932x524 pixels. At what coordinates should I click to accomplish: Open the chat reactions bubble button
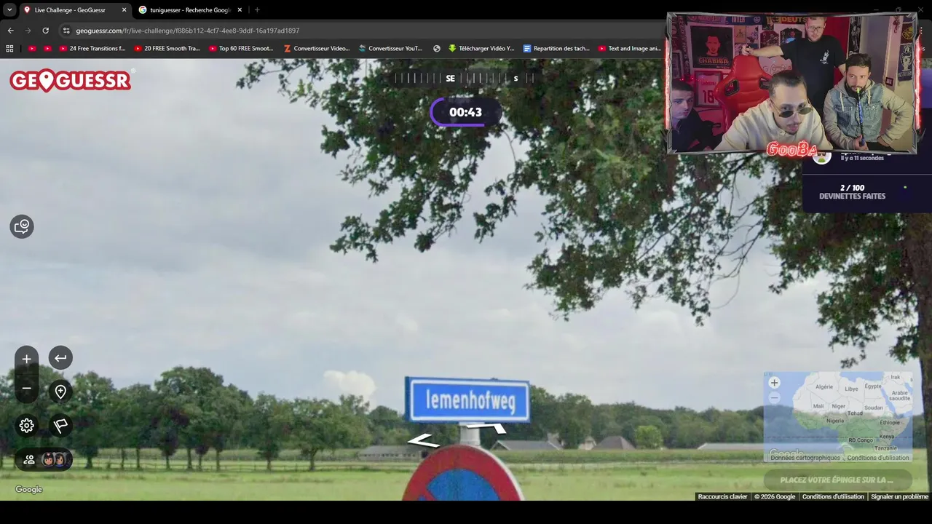click(22, 226)
